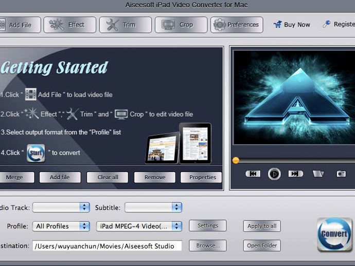Click the Apply to all button
Image resolution: width=355 pixels, height=266 pixels.
tap(262, 226)
